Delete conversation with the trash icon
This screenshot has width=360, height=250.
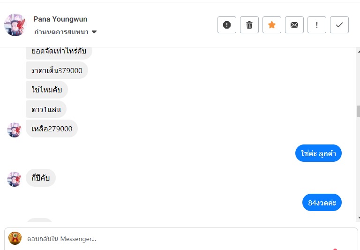(x=249, y=25)
